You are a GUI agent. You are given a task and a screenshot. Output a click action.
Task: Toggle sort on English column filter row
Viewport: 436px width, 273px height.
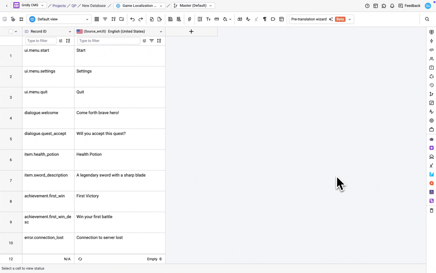[x=159, y=41]
